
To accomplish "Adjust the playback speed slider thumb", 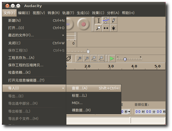I will [125, 59].
